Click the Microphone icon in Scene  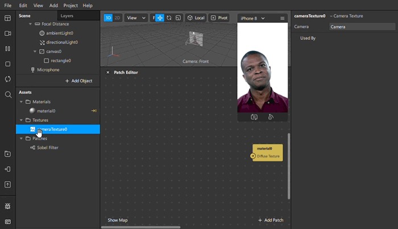click(x=33, y=70)
